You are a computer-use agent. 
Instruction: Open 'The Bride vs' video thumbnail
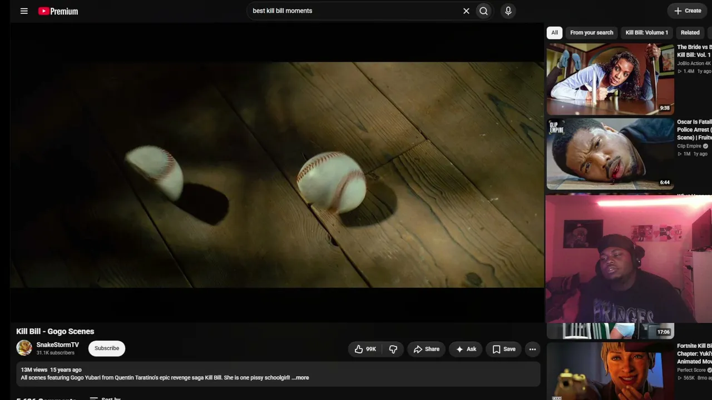(x=610, y=79)
